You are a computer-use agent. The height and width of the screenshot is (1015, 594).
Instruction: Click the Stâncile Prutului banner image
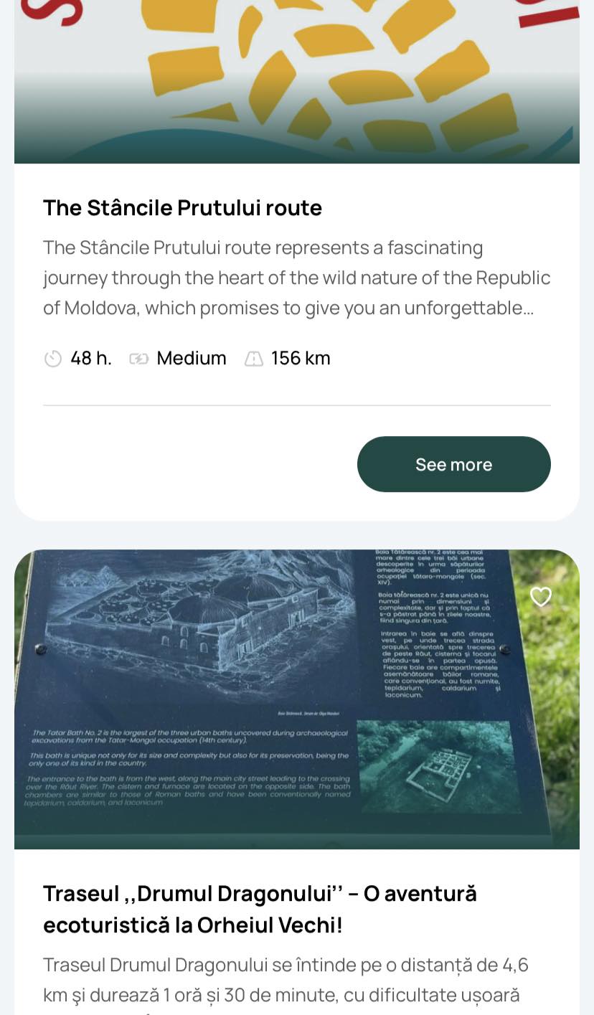click(x=297, y=79)
